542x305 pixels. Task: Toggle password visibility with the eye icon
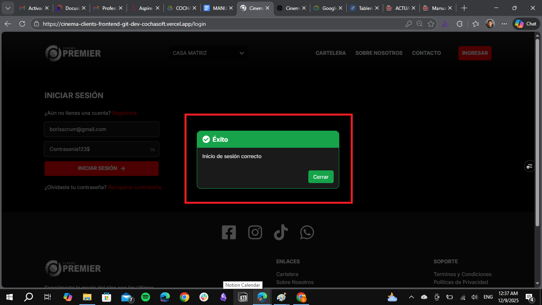tap(152, 149)
